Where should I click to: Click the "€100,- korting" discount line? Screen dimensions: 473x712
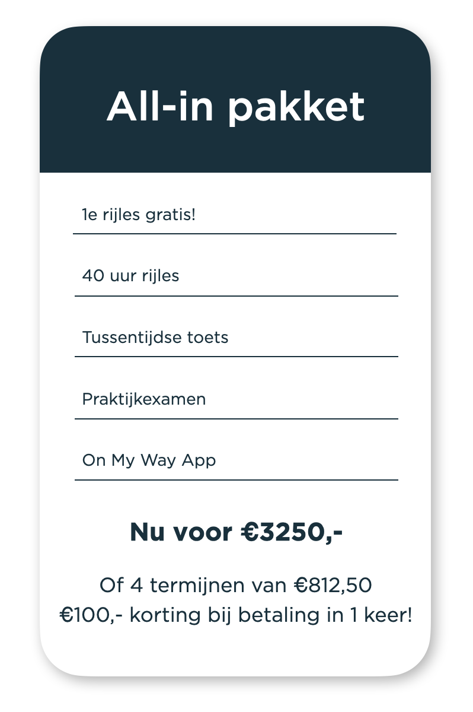pos(236,615)
